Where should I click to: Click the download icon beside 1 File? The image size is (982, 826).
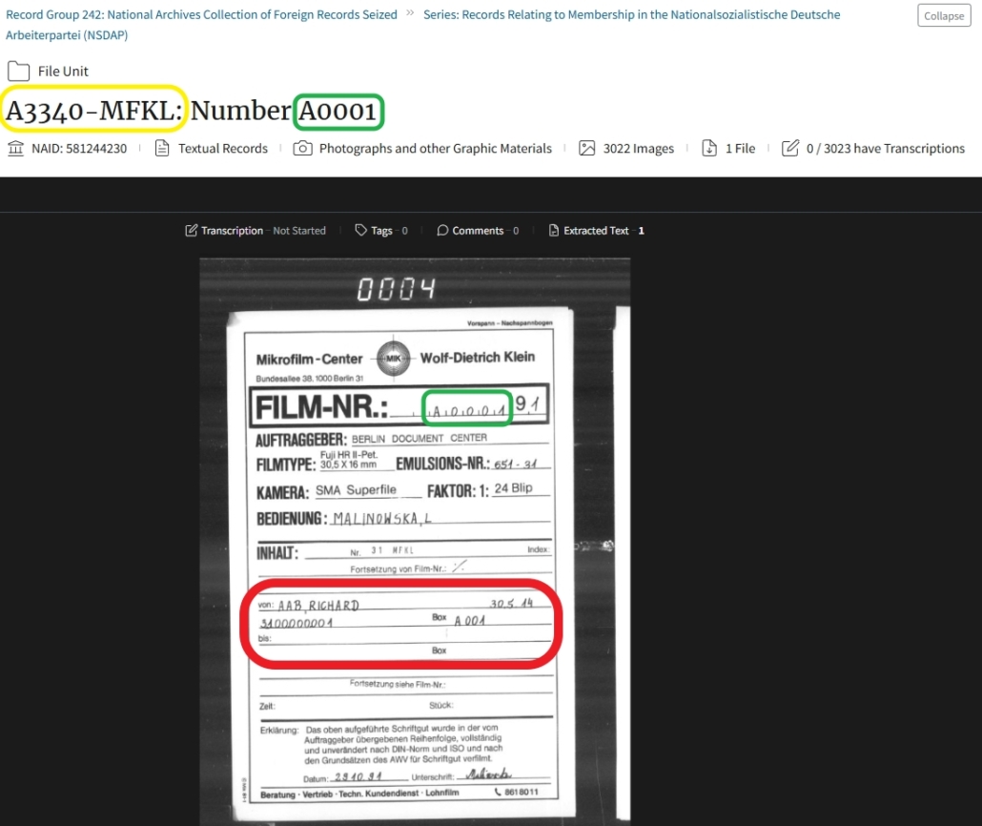pos(708,148)
